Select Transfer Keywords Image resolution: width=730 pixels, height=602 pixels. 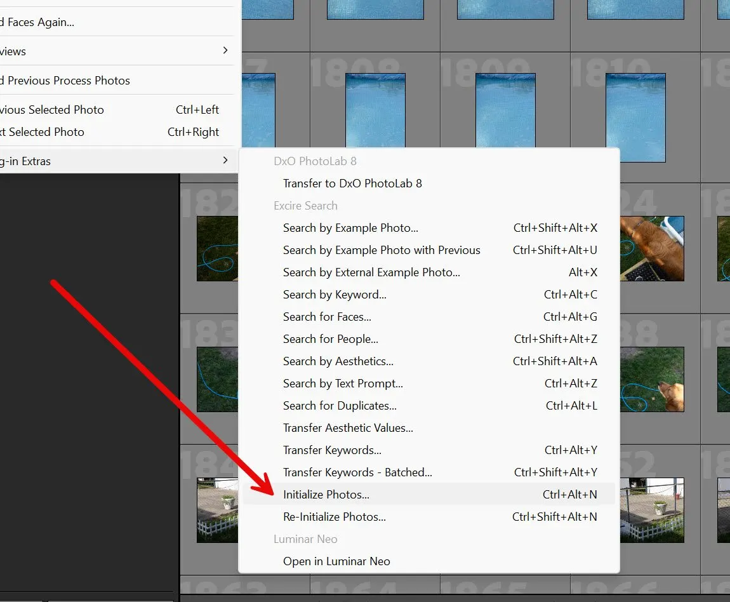(331, 450)
